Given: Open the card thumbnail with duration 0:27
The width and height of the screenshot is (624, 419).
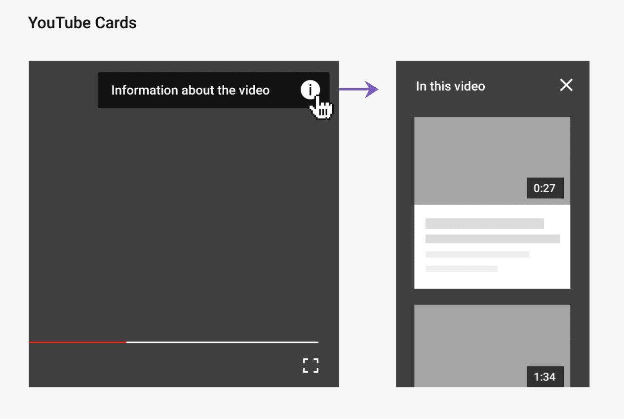Looking at the screenshot, I should tap(492, 161).
